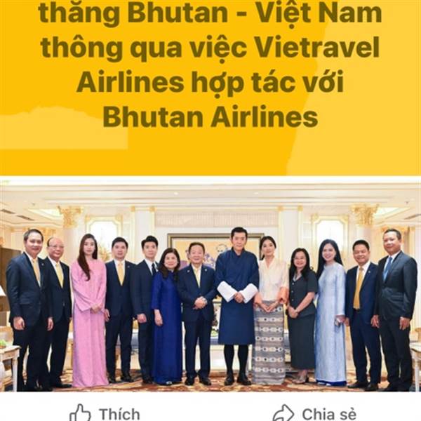This screenshot has width=421, height=421.
Task: Tap the "Chia sẻ" label
Action: coord(329,414)
